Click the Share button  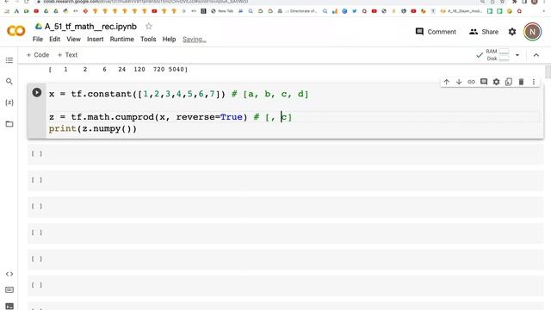coord(484,32)
